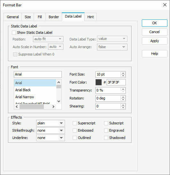Viewport: 170px width, 175px height.
Task: Open Auto Scale in Number dropdown
Action: point(56,47)
